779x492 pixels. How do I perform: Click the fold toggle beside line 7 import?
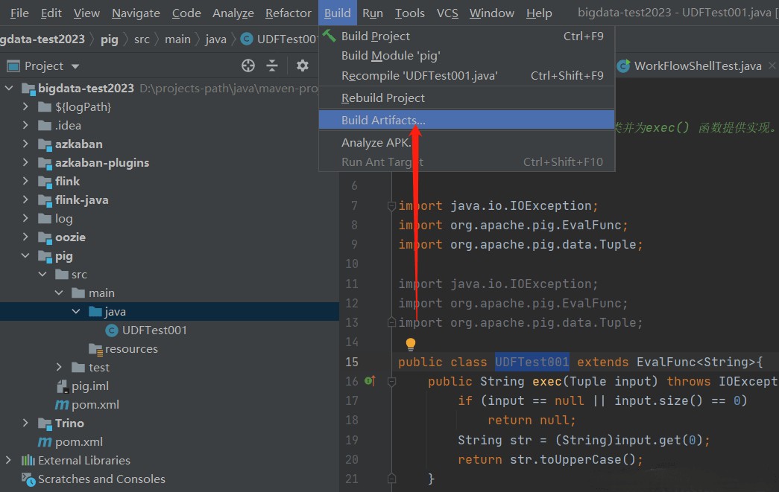point(391,206)
